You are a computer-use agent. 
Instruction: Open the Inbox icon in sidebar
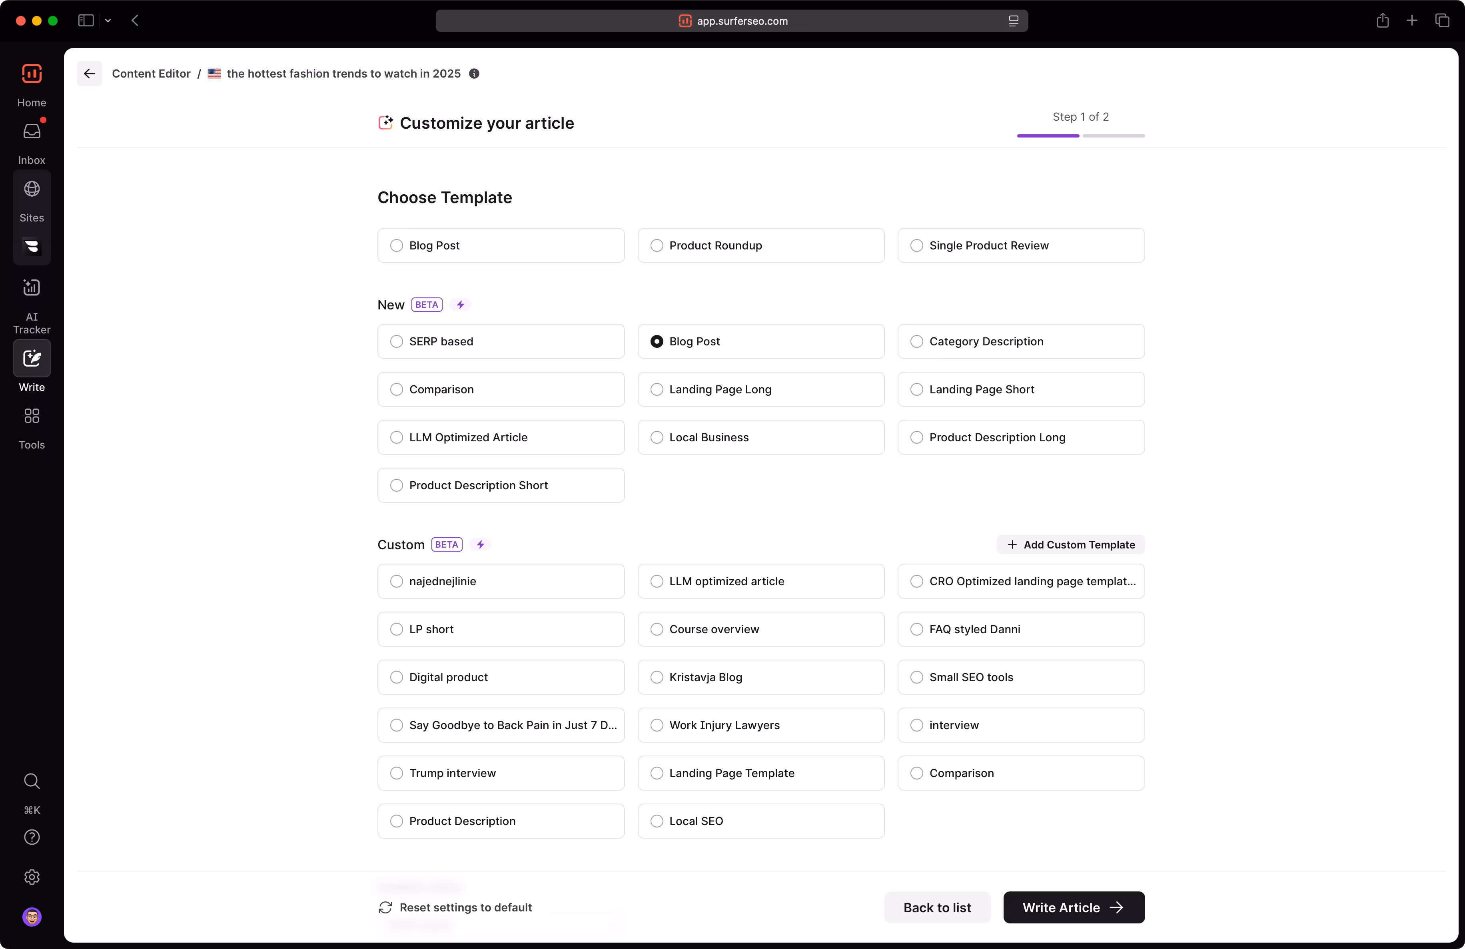(32, 132)
